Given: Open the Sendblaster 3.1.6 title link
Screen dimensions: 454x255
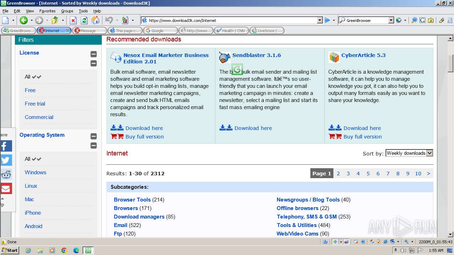Looking at the screenshot, I should 256,55.
